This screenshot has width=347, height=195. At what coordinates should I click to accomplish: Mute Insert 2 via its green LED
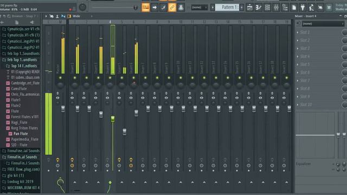(87, 78)
